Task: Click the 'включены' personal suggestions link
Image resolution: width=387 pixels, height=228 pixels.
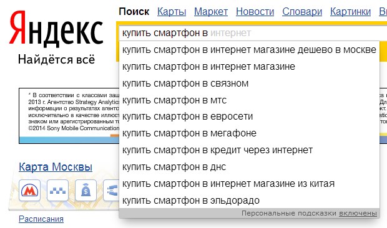Action: [x=358, y=213]
